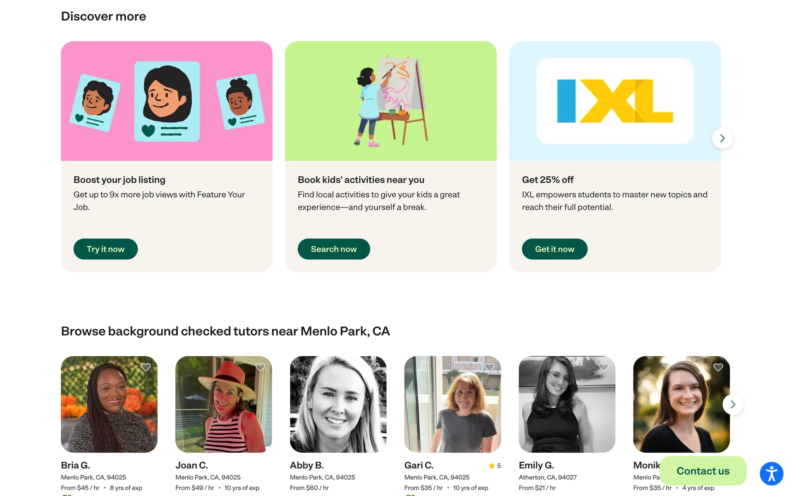This screenshot has height=496, width=794.
Task: Click the Search now button
Action: coord(333,249)
